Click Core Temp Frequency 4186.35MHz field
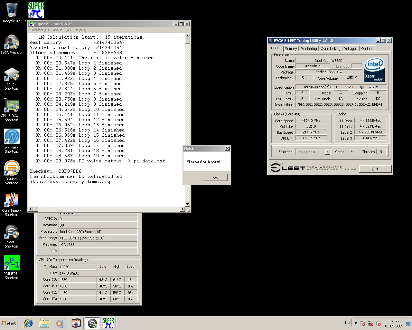 point(98,238)
